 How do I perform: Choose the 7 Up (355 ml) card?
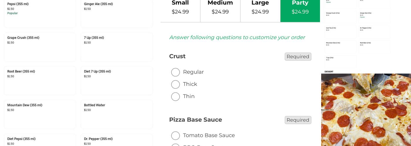tap(117, 47)
